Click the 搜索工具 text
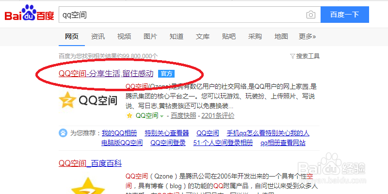The width and height of the screenshot is (388, 194). click(308, 56)
